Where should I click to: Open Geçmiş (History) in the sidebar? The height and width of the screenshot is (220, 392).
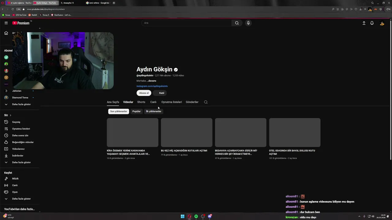16,122
